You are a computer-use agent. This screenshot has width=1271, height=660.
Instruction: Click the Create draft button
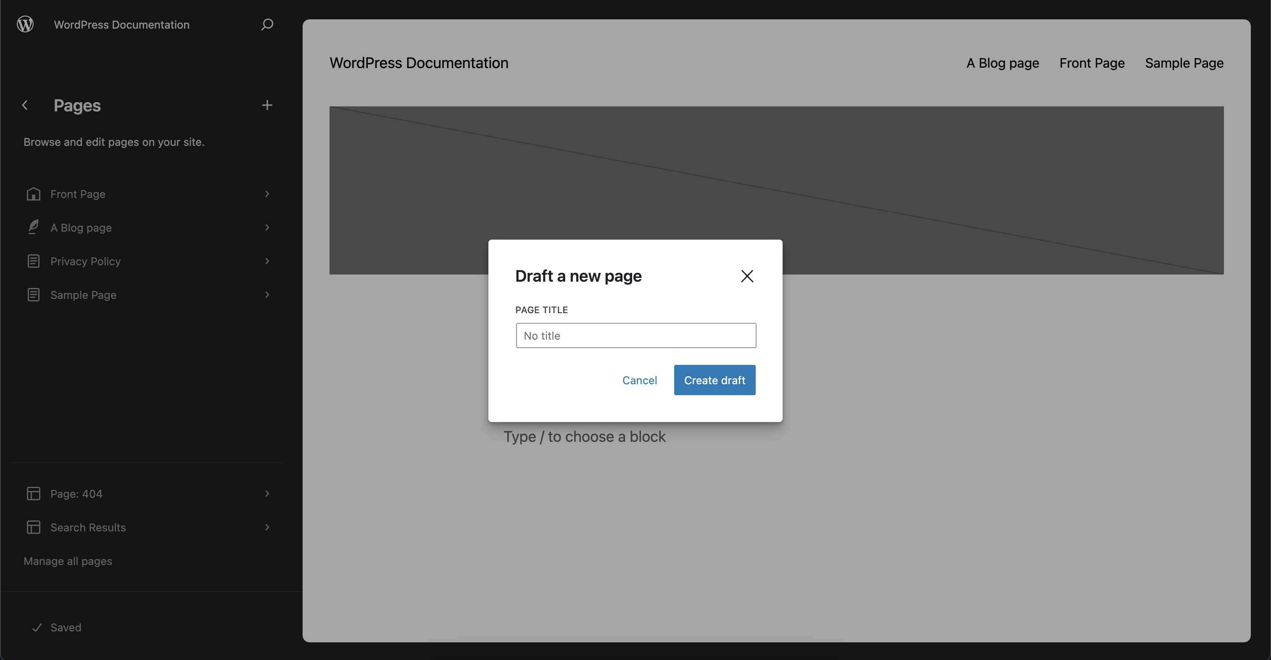(x=715, y=380)
